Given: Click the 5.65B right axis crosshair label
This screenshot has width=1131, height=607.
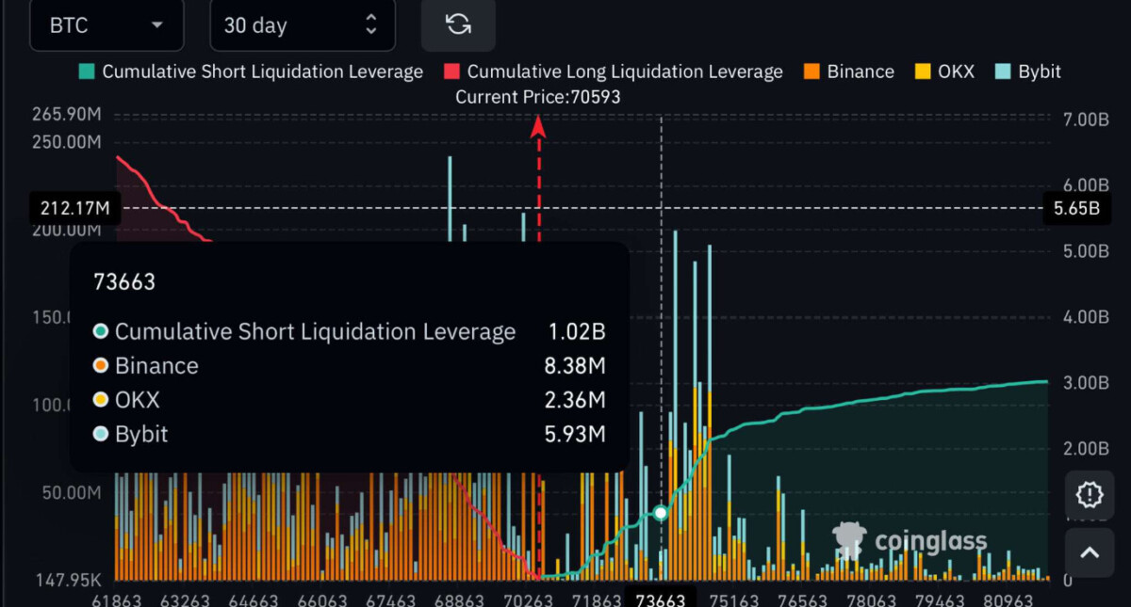Looking at the screenshot, I should [x=1074, y=208].
